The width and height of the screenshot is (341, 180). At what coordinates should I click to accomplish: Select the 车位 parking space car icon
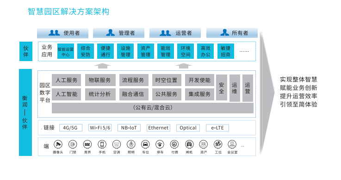pos(145,144)
